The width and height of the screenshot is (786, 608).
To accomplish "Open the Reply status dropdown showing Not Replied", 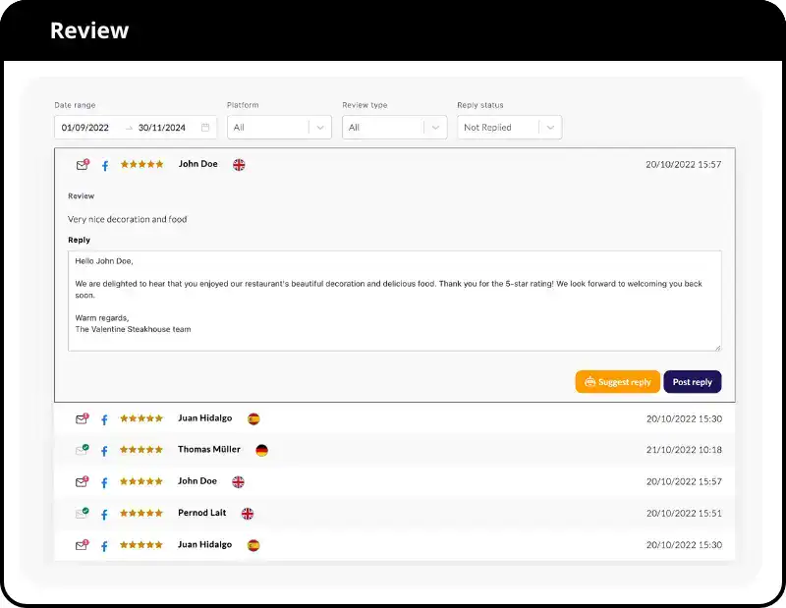I will pyautogui.click(x=509, y=127).
